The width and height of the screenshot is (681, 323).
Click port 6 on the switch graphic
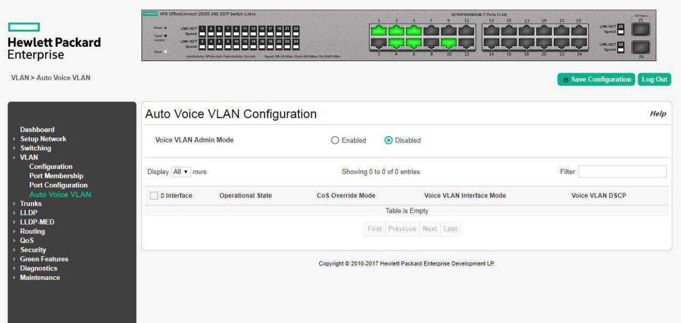[x=414, y=43]
